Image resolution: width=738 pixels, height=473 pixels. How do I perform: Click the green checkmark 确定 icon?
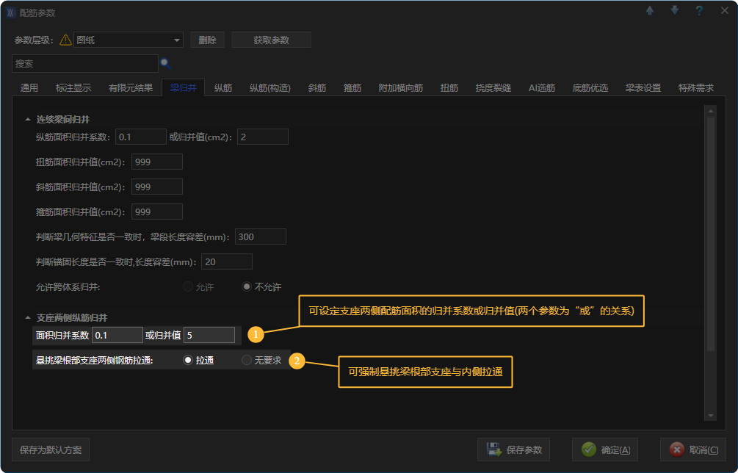point(588,449)
